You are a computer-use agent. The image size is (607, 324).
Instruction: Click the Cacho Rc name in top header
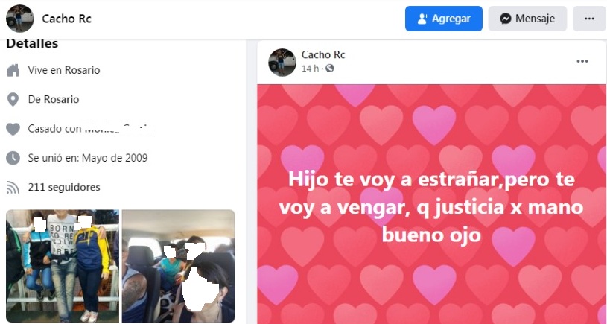(x=66, y=19)
